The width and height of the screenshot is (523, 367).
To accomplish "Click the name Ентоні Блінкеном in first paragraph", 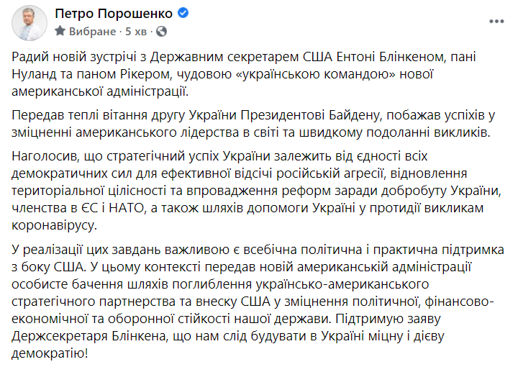I will coord(391,57).
